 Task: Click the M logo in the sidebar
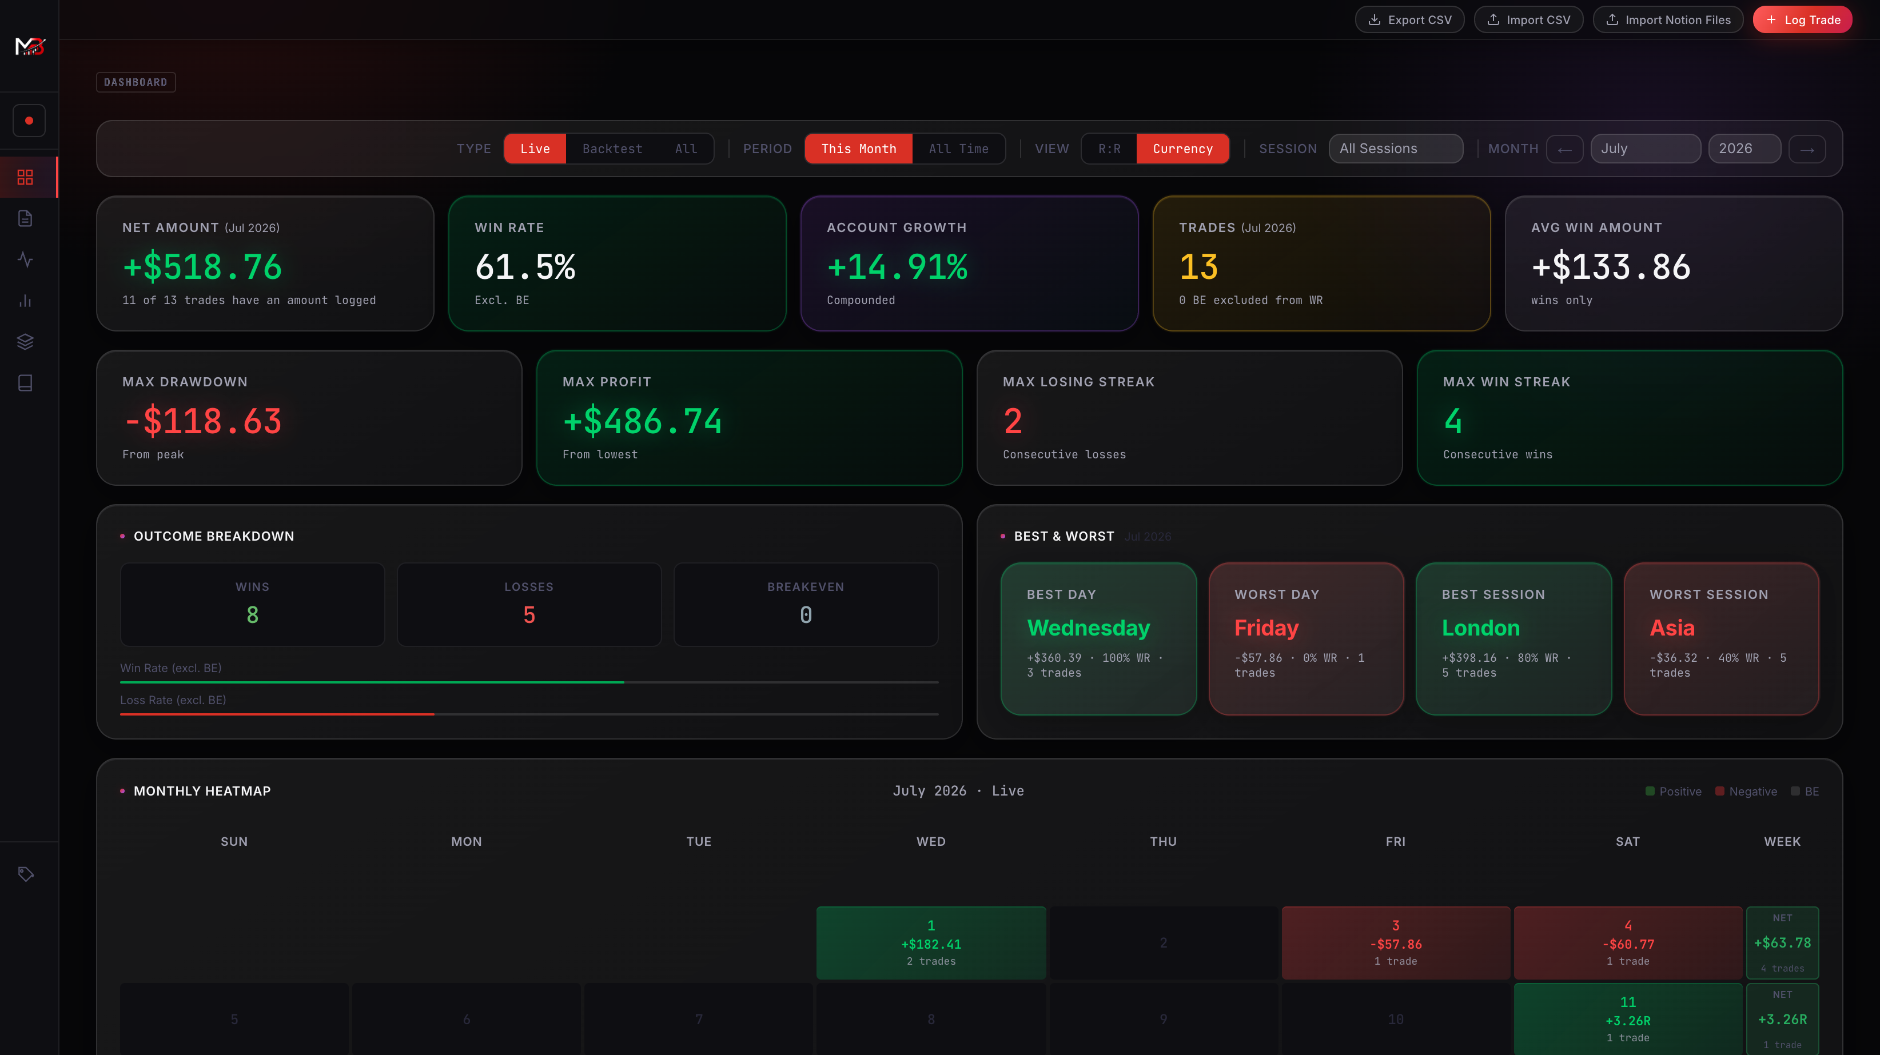[x=30, y=46]
